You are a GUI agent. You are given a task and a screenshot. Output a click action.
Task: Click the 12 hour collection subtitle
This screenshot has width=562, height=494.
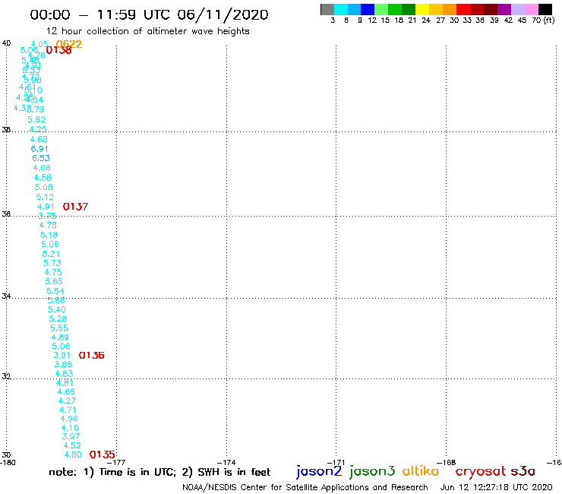point(147,31)
